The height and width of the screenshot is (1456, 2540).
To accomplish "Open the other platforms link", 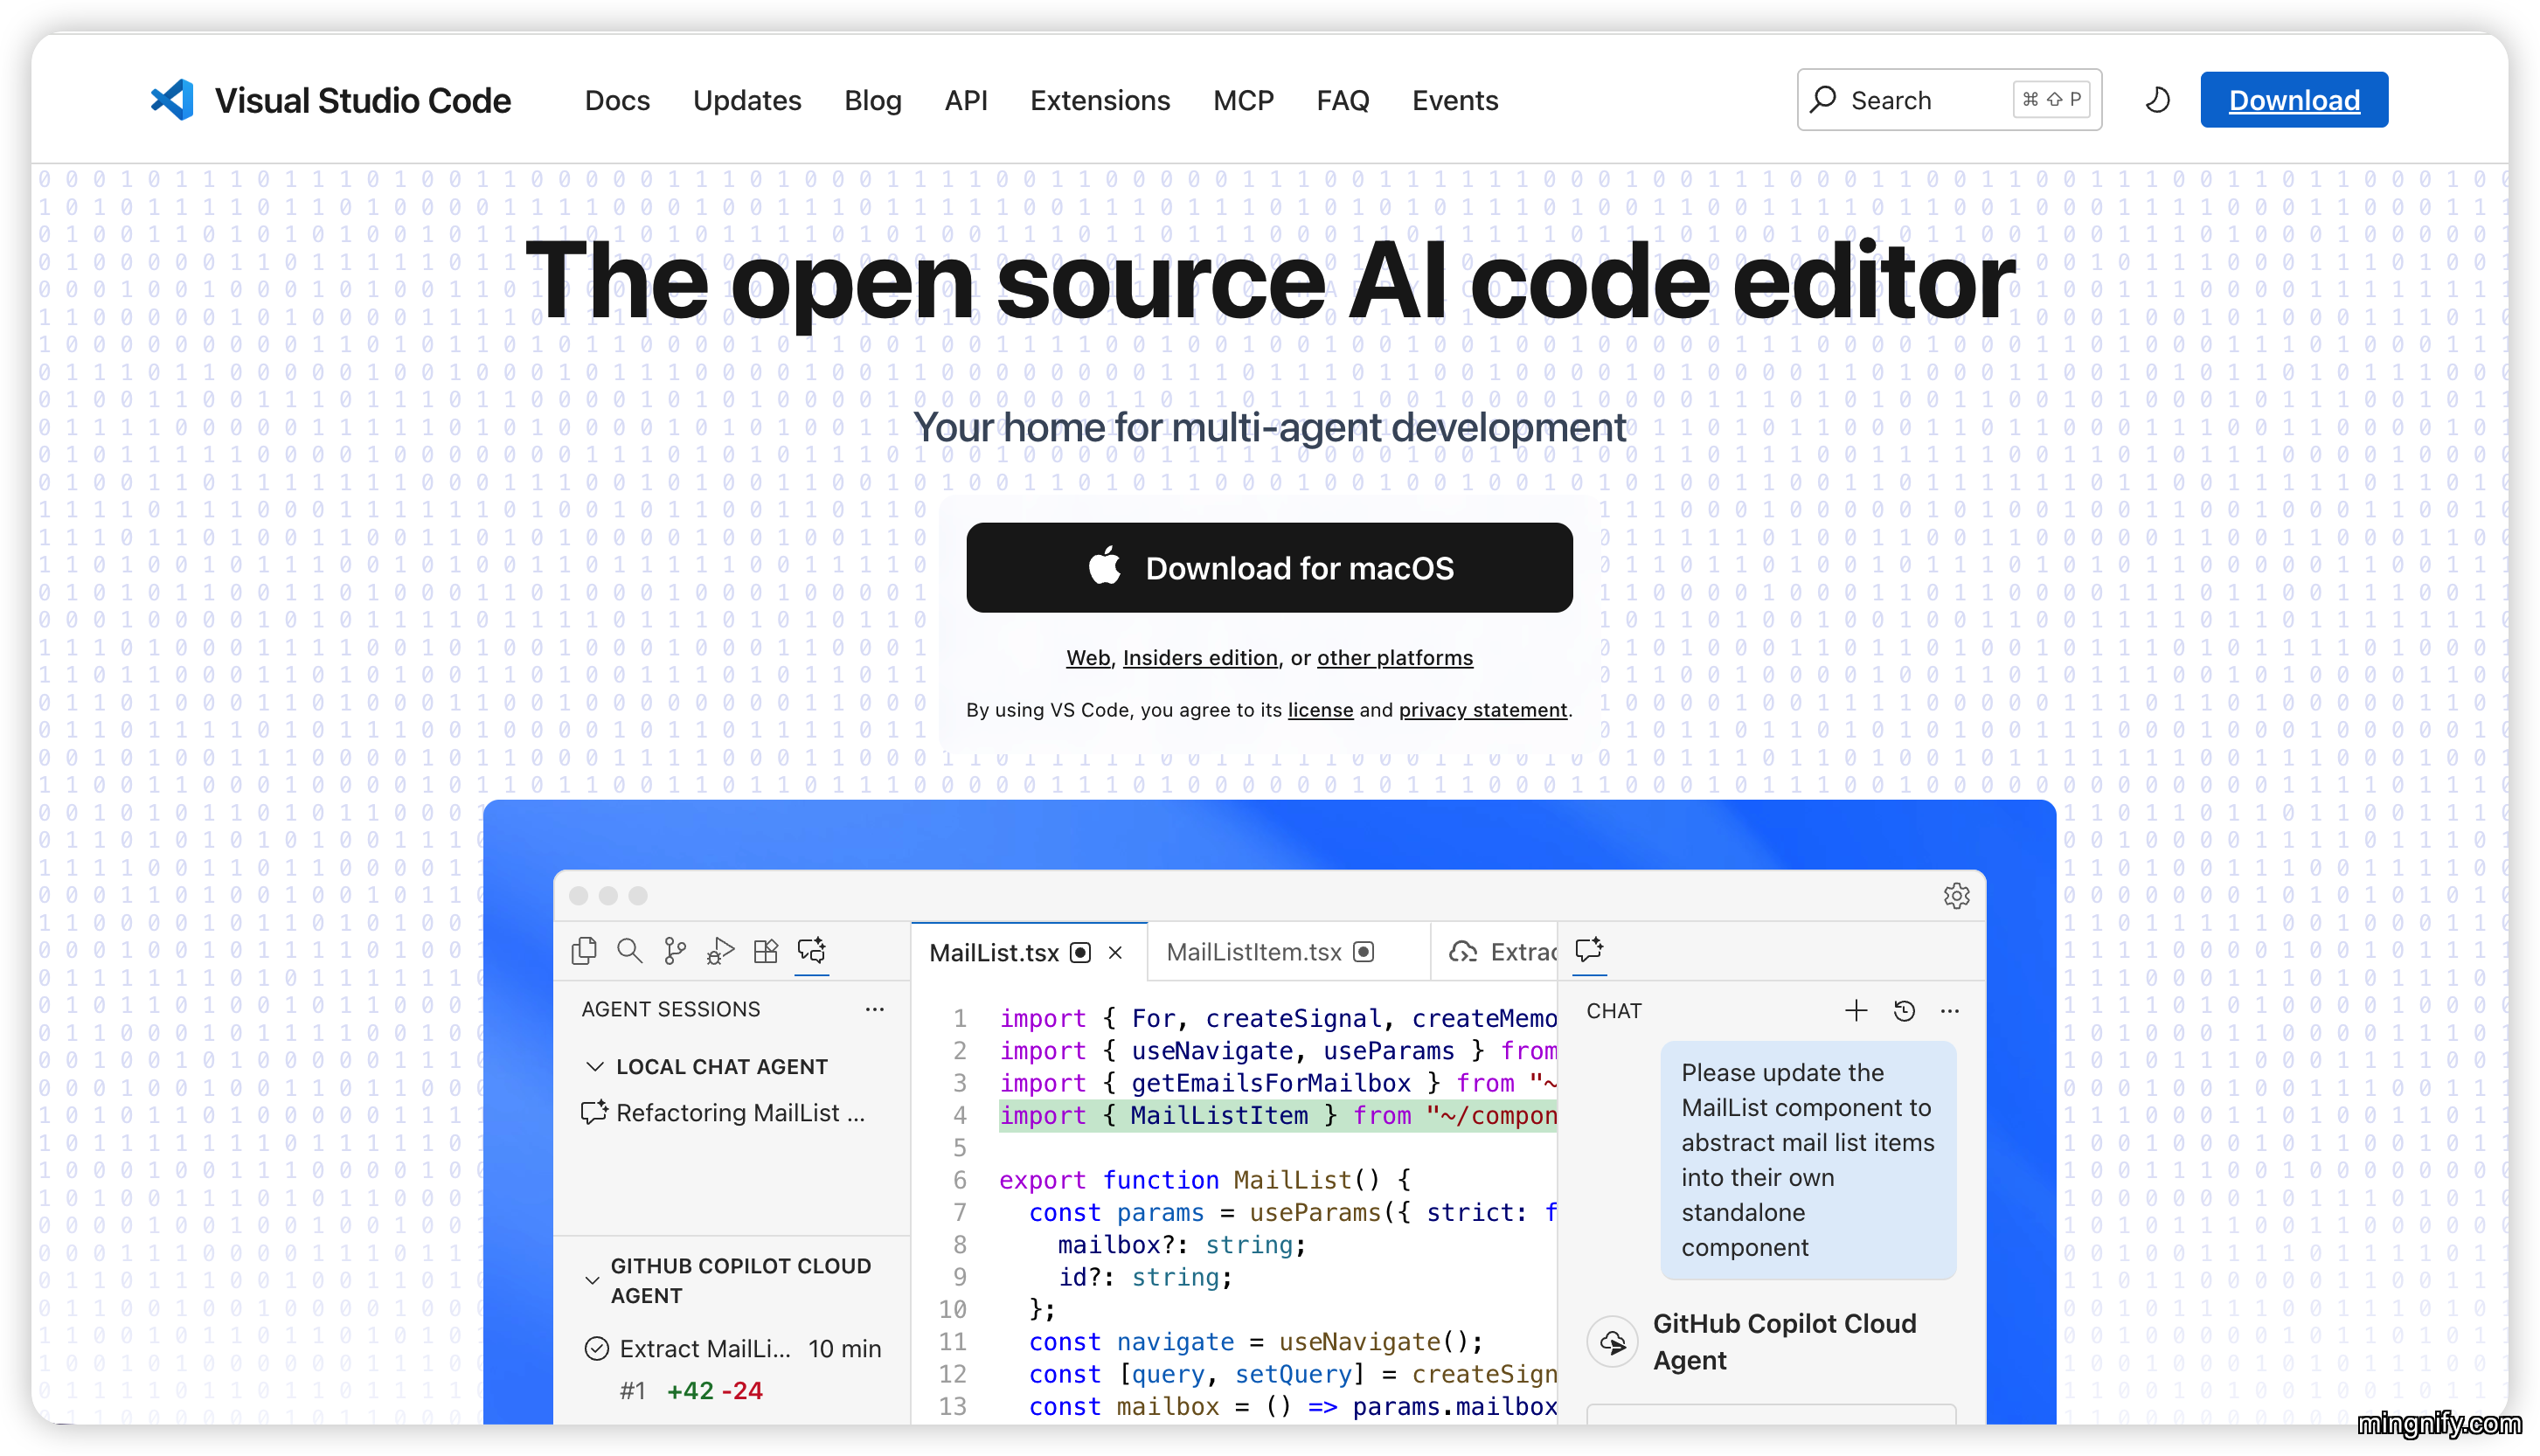I will pyautogui.click(x=1394, y=658).
